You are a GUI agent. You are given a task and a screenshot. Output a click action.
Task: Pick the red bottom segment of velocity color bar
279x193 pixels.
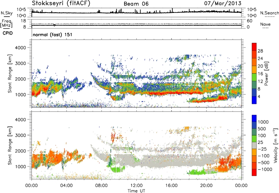tap(254, 172)
